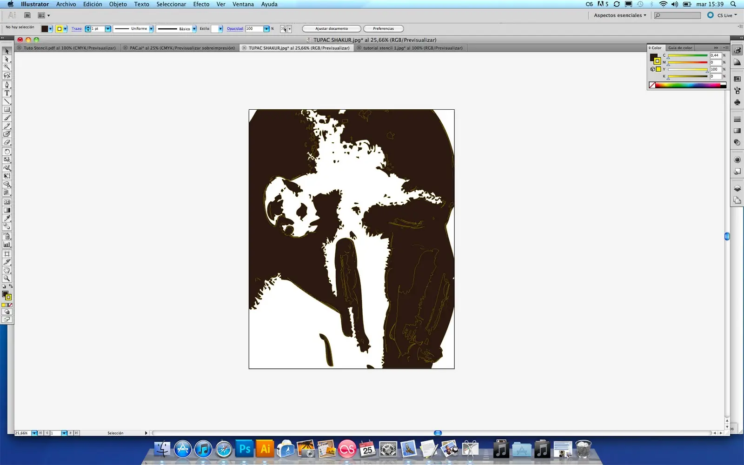Screen dimensions: 744x465
Task: Pick the Rectangle tool
Action: click(7, 110)
